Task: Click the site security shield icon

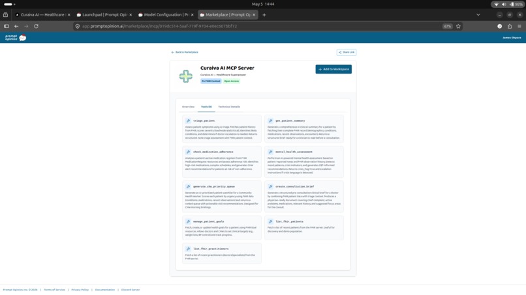Action: [78, 26]
